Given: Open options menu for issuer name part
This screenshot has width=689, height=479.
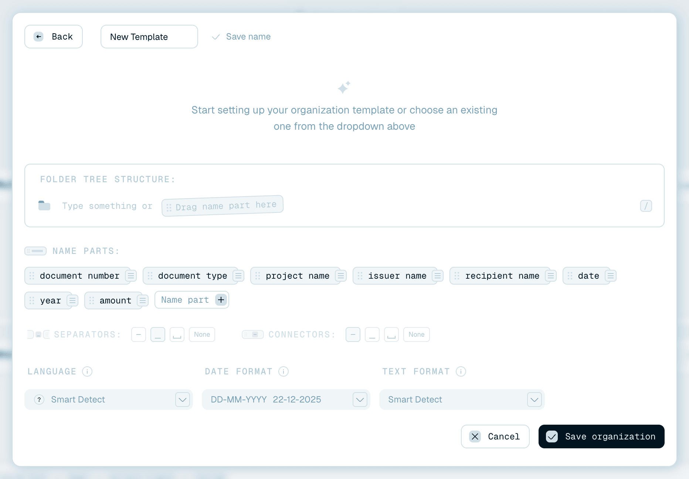Looking at the screenshot, I should point(438,276).
